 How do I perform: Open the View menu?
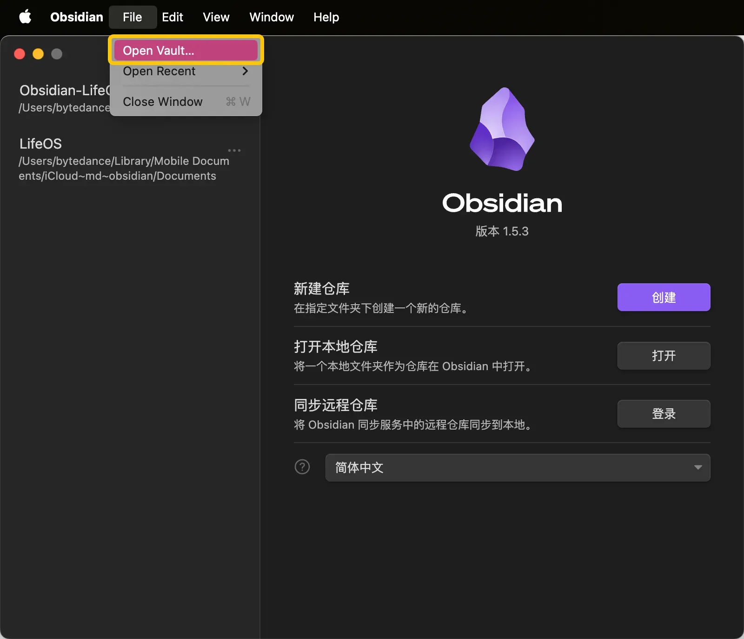click(216, 17)
